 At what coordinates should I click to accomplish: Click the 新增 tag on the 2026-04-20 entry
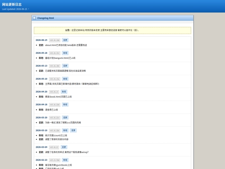[x=64, y=92]
